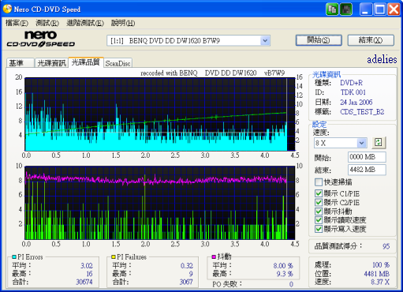The width and height of the screenshot is (403, 292).
Task: Toggle 顯示讀取速度 read speed checkbox
Action: (x=319, y=220)
